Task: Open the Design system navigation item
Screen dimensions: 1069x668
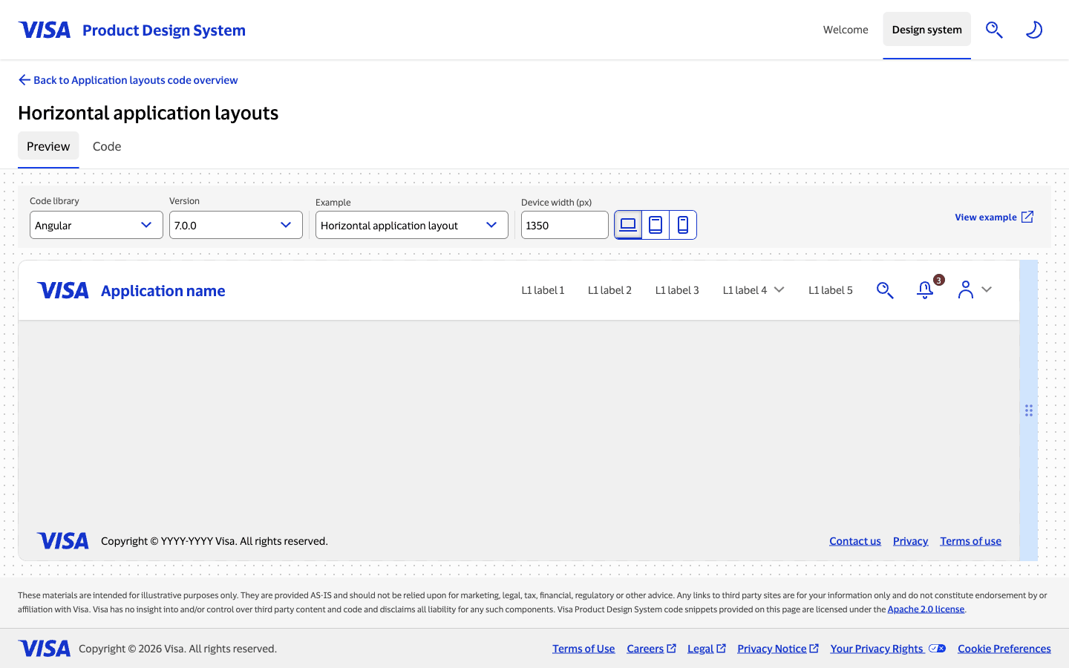Action: [x=926, y=30]
